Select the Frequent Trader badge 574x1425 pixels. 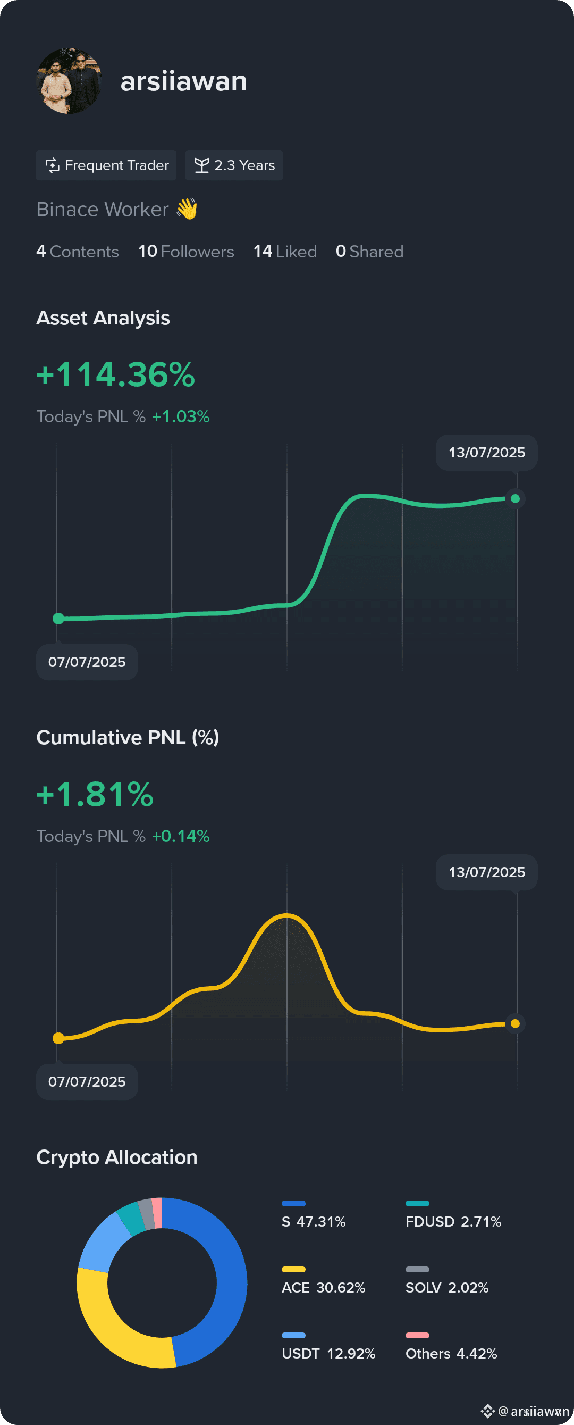tap(106, 165)
